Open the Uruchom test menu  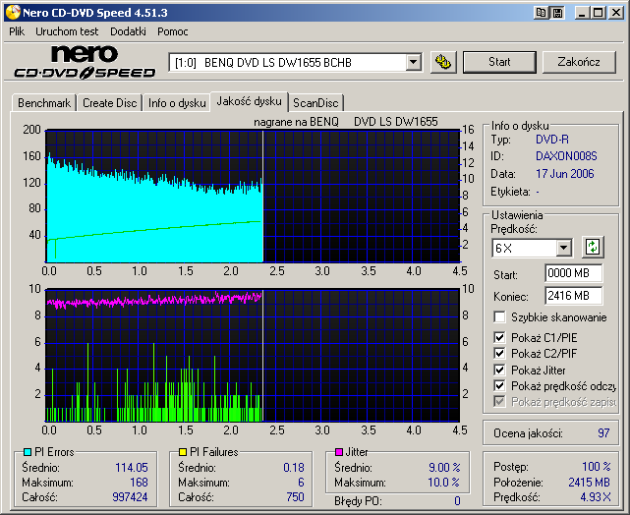tap(67, 31)
